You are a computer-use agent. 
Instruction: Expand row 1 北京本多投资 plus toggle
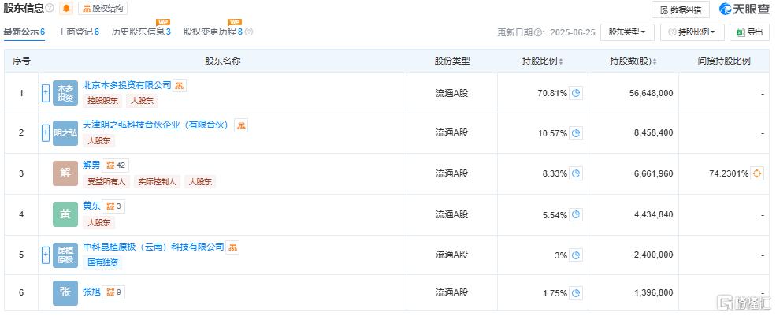46,93
